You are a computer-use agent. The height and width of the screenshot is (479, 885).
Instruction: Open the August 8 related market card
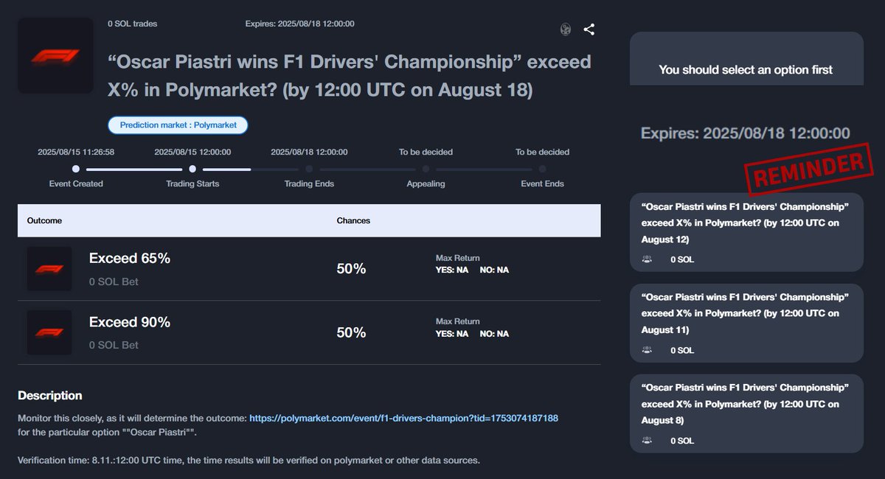pyautogui.click(x=746, y=413)
